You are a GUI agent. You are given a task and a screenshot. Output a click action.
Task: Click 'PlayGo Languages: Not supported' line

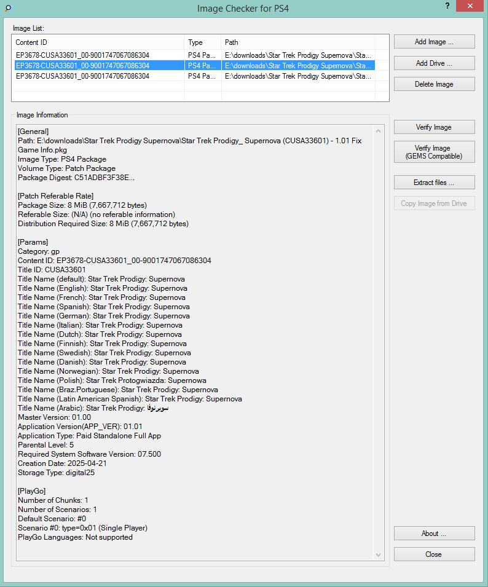75,537
